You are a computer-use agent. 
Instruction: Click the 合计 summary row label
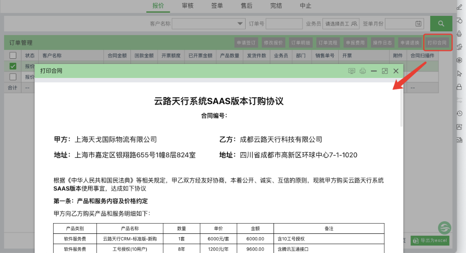tap(13, 88)
